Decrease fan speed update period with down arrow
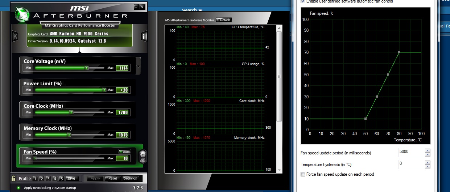Viewport: 450px width, 192px height. click(428, 155)
